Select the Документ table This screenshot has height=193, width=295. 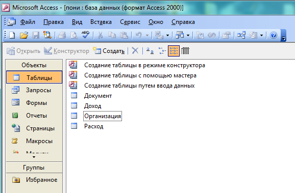coord(98,96)
